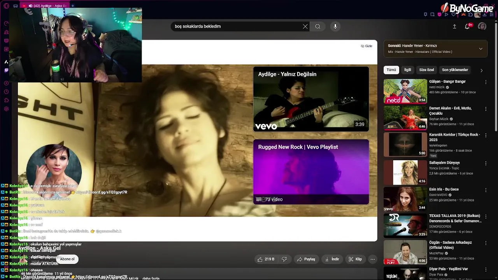Select the Size özel filter chip
This screenshot has width=498, height=280.
click(x=426, y=70)
